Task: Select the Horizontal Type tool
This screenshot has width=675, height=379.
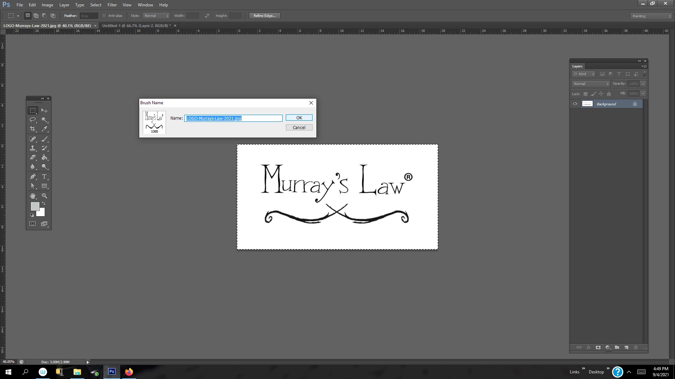Action: click(44, 177)
